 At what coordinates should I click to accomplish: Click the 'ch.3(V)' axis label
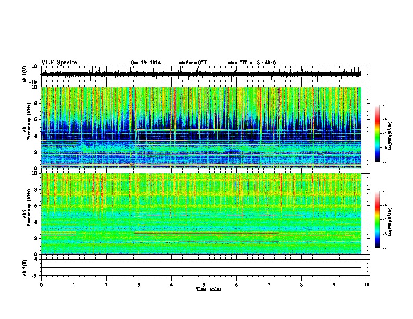[25, 267]
